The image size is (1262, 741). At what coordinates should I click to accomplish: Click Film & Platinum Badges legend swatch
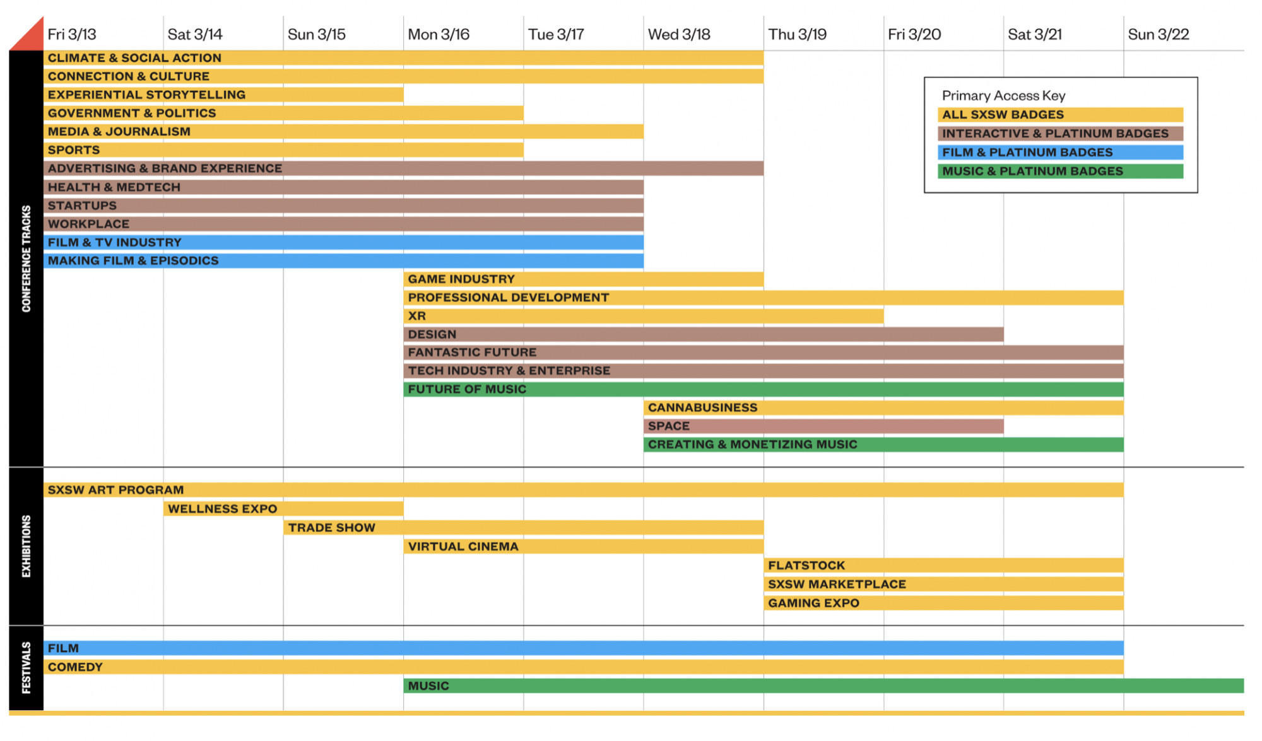(x=1060, y=153)
